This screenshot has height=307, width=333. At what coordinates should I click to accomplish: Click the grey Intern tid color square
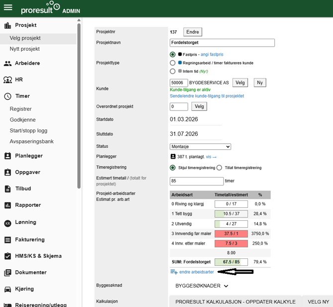point(180,71)
